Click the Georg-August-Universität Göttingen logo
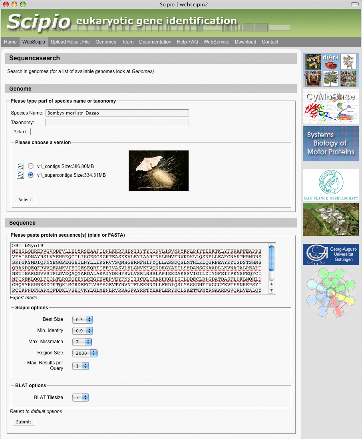Screen dimensions: 362x439 (x=330, y=254)
